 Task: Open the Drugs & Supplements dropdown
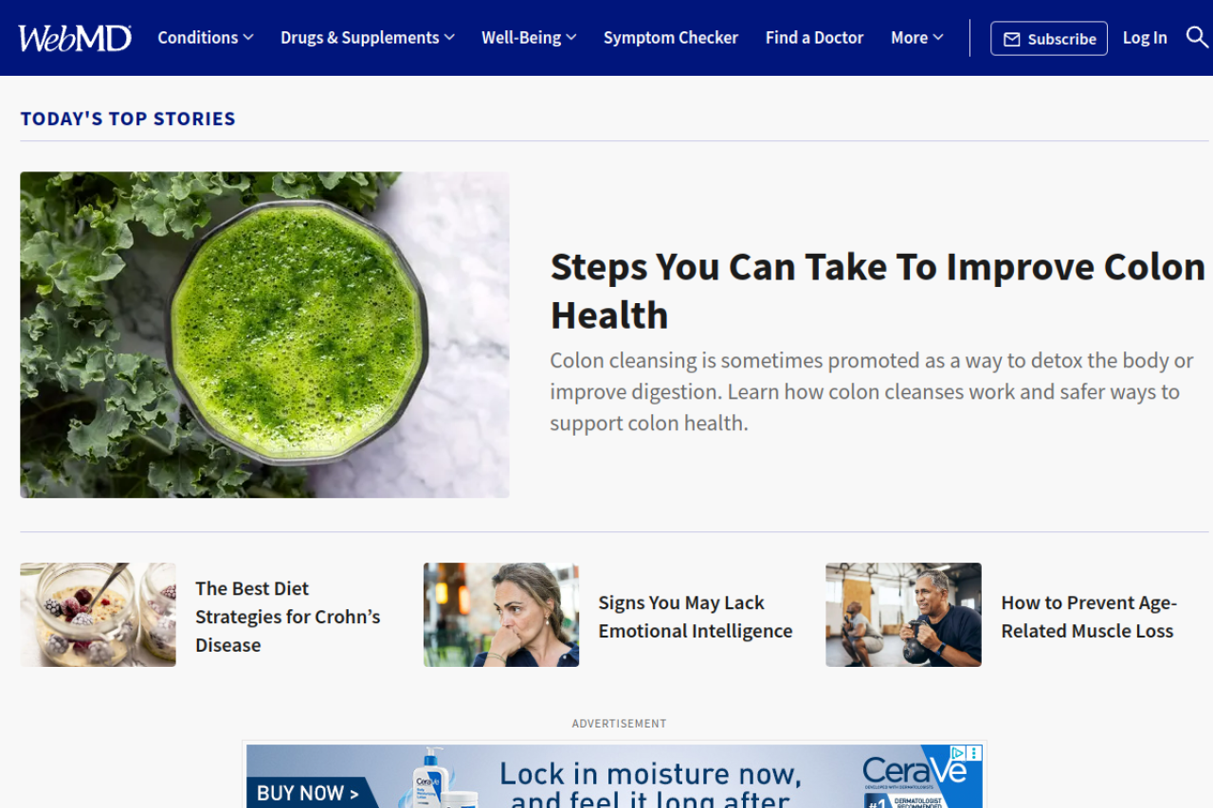tap(368, 38)
